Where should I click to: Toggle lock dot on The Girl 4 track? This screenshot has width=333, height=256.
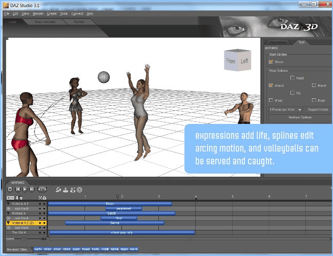click(45, 232)
